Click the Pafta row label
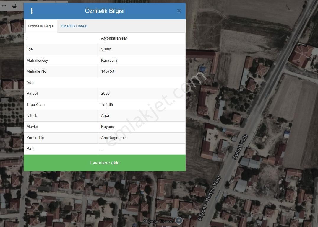This screenshot has height=227, width=318. (31, 149)
